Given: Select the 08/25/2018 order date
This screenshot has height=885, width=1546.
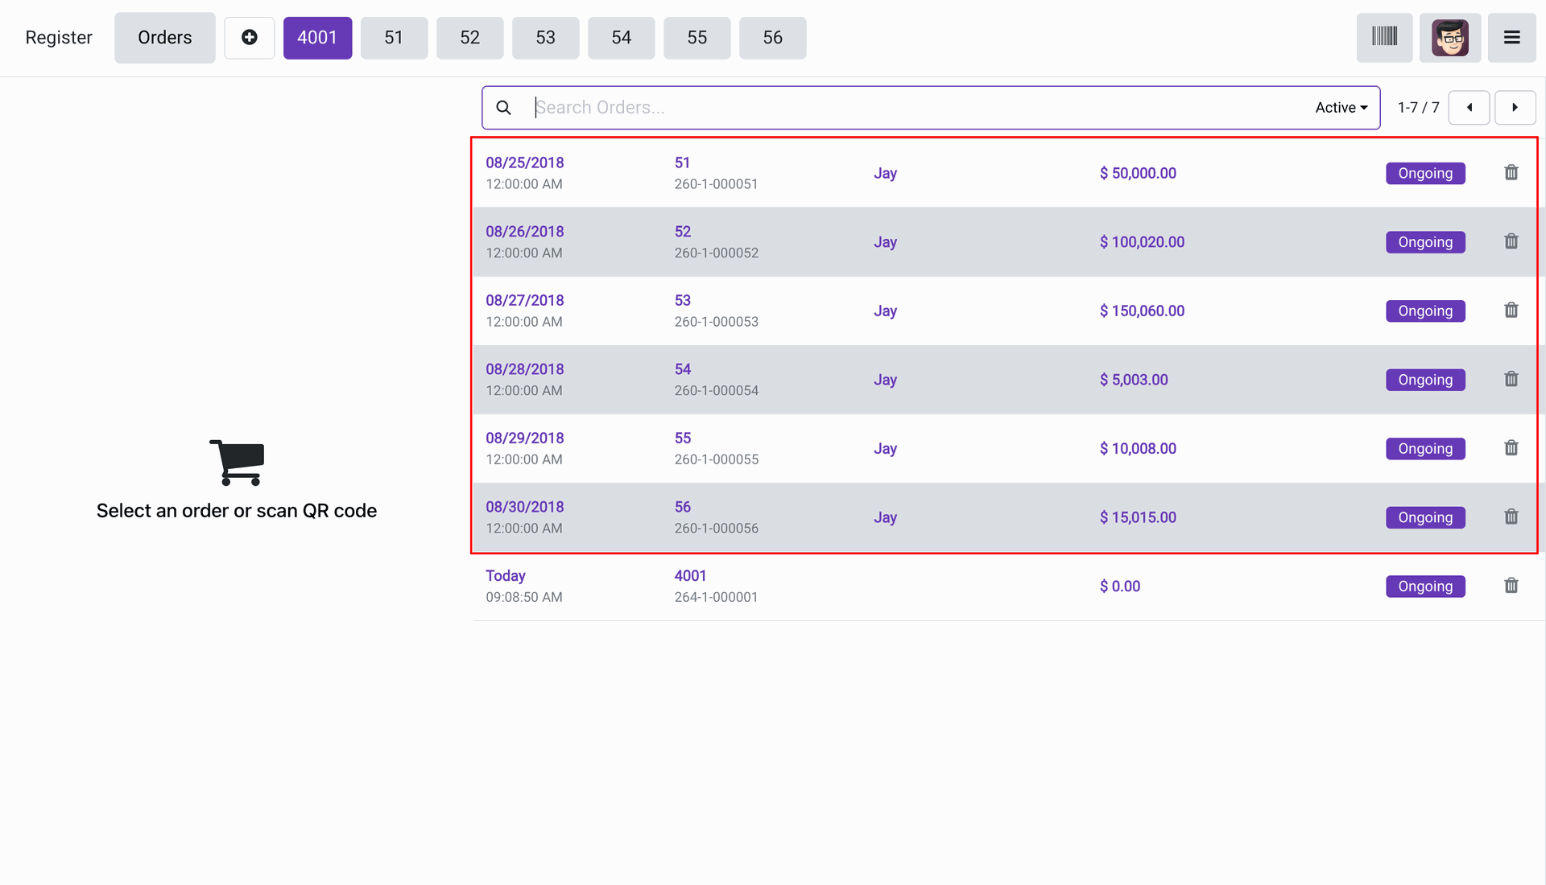Looking at the screenshot, I should pos(525,163).
